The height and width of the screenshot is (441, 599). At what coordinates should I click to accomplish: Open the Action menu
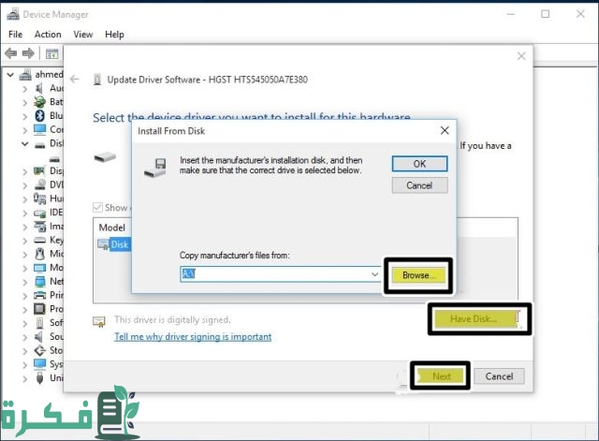point(48,35)
